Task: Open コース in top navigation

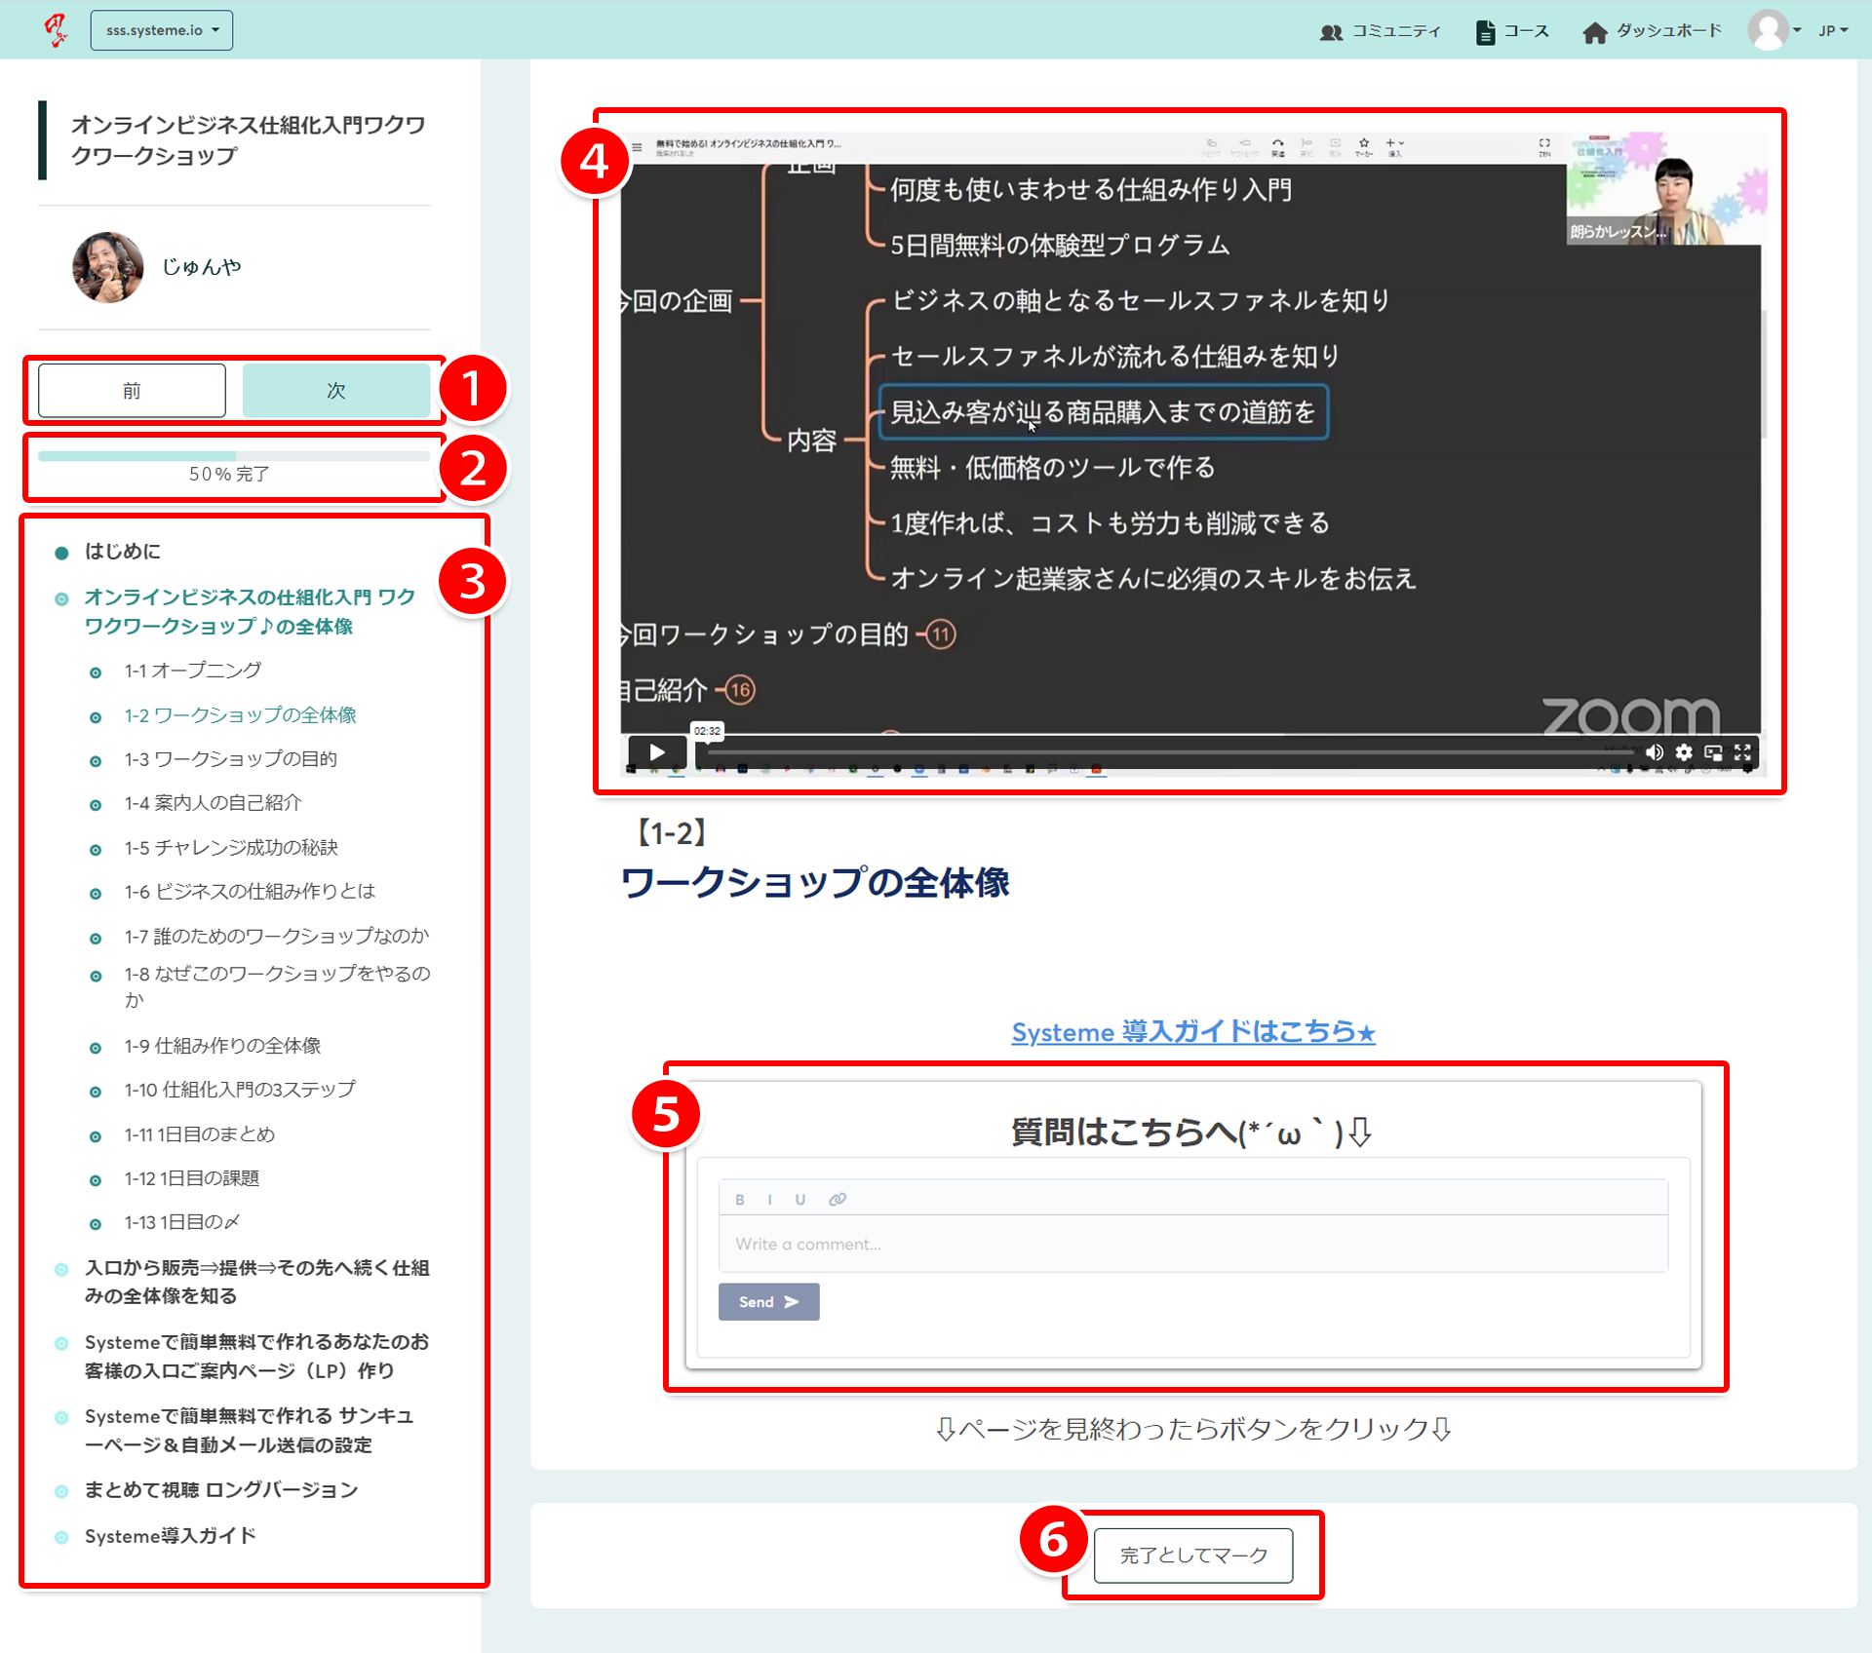Action: tap(1512, 31)
